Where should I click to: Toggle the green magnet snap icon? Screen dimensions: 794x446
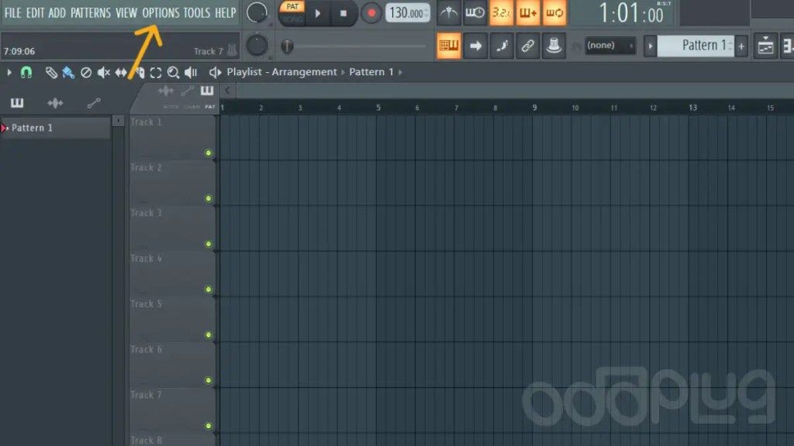point(26,72)
